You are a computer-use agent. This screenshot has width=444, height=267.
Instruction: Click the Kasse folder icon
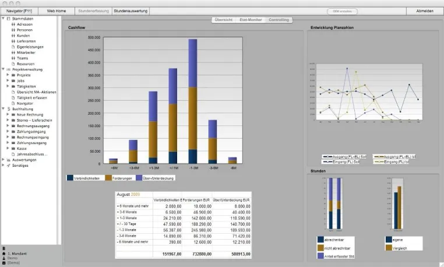(13, 149)
